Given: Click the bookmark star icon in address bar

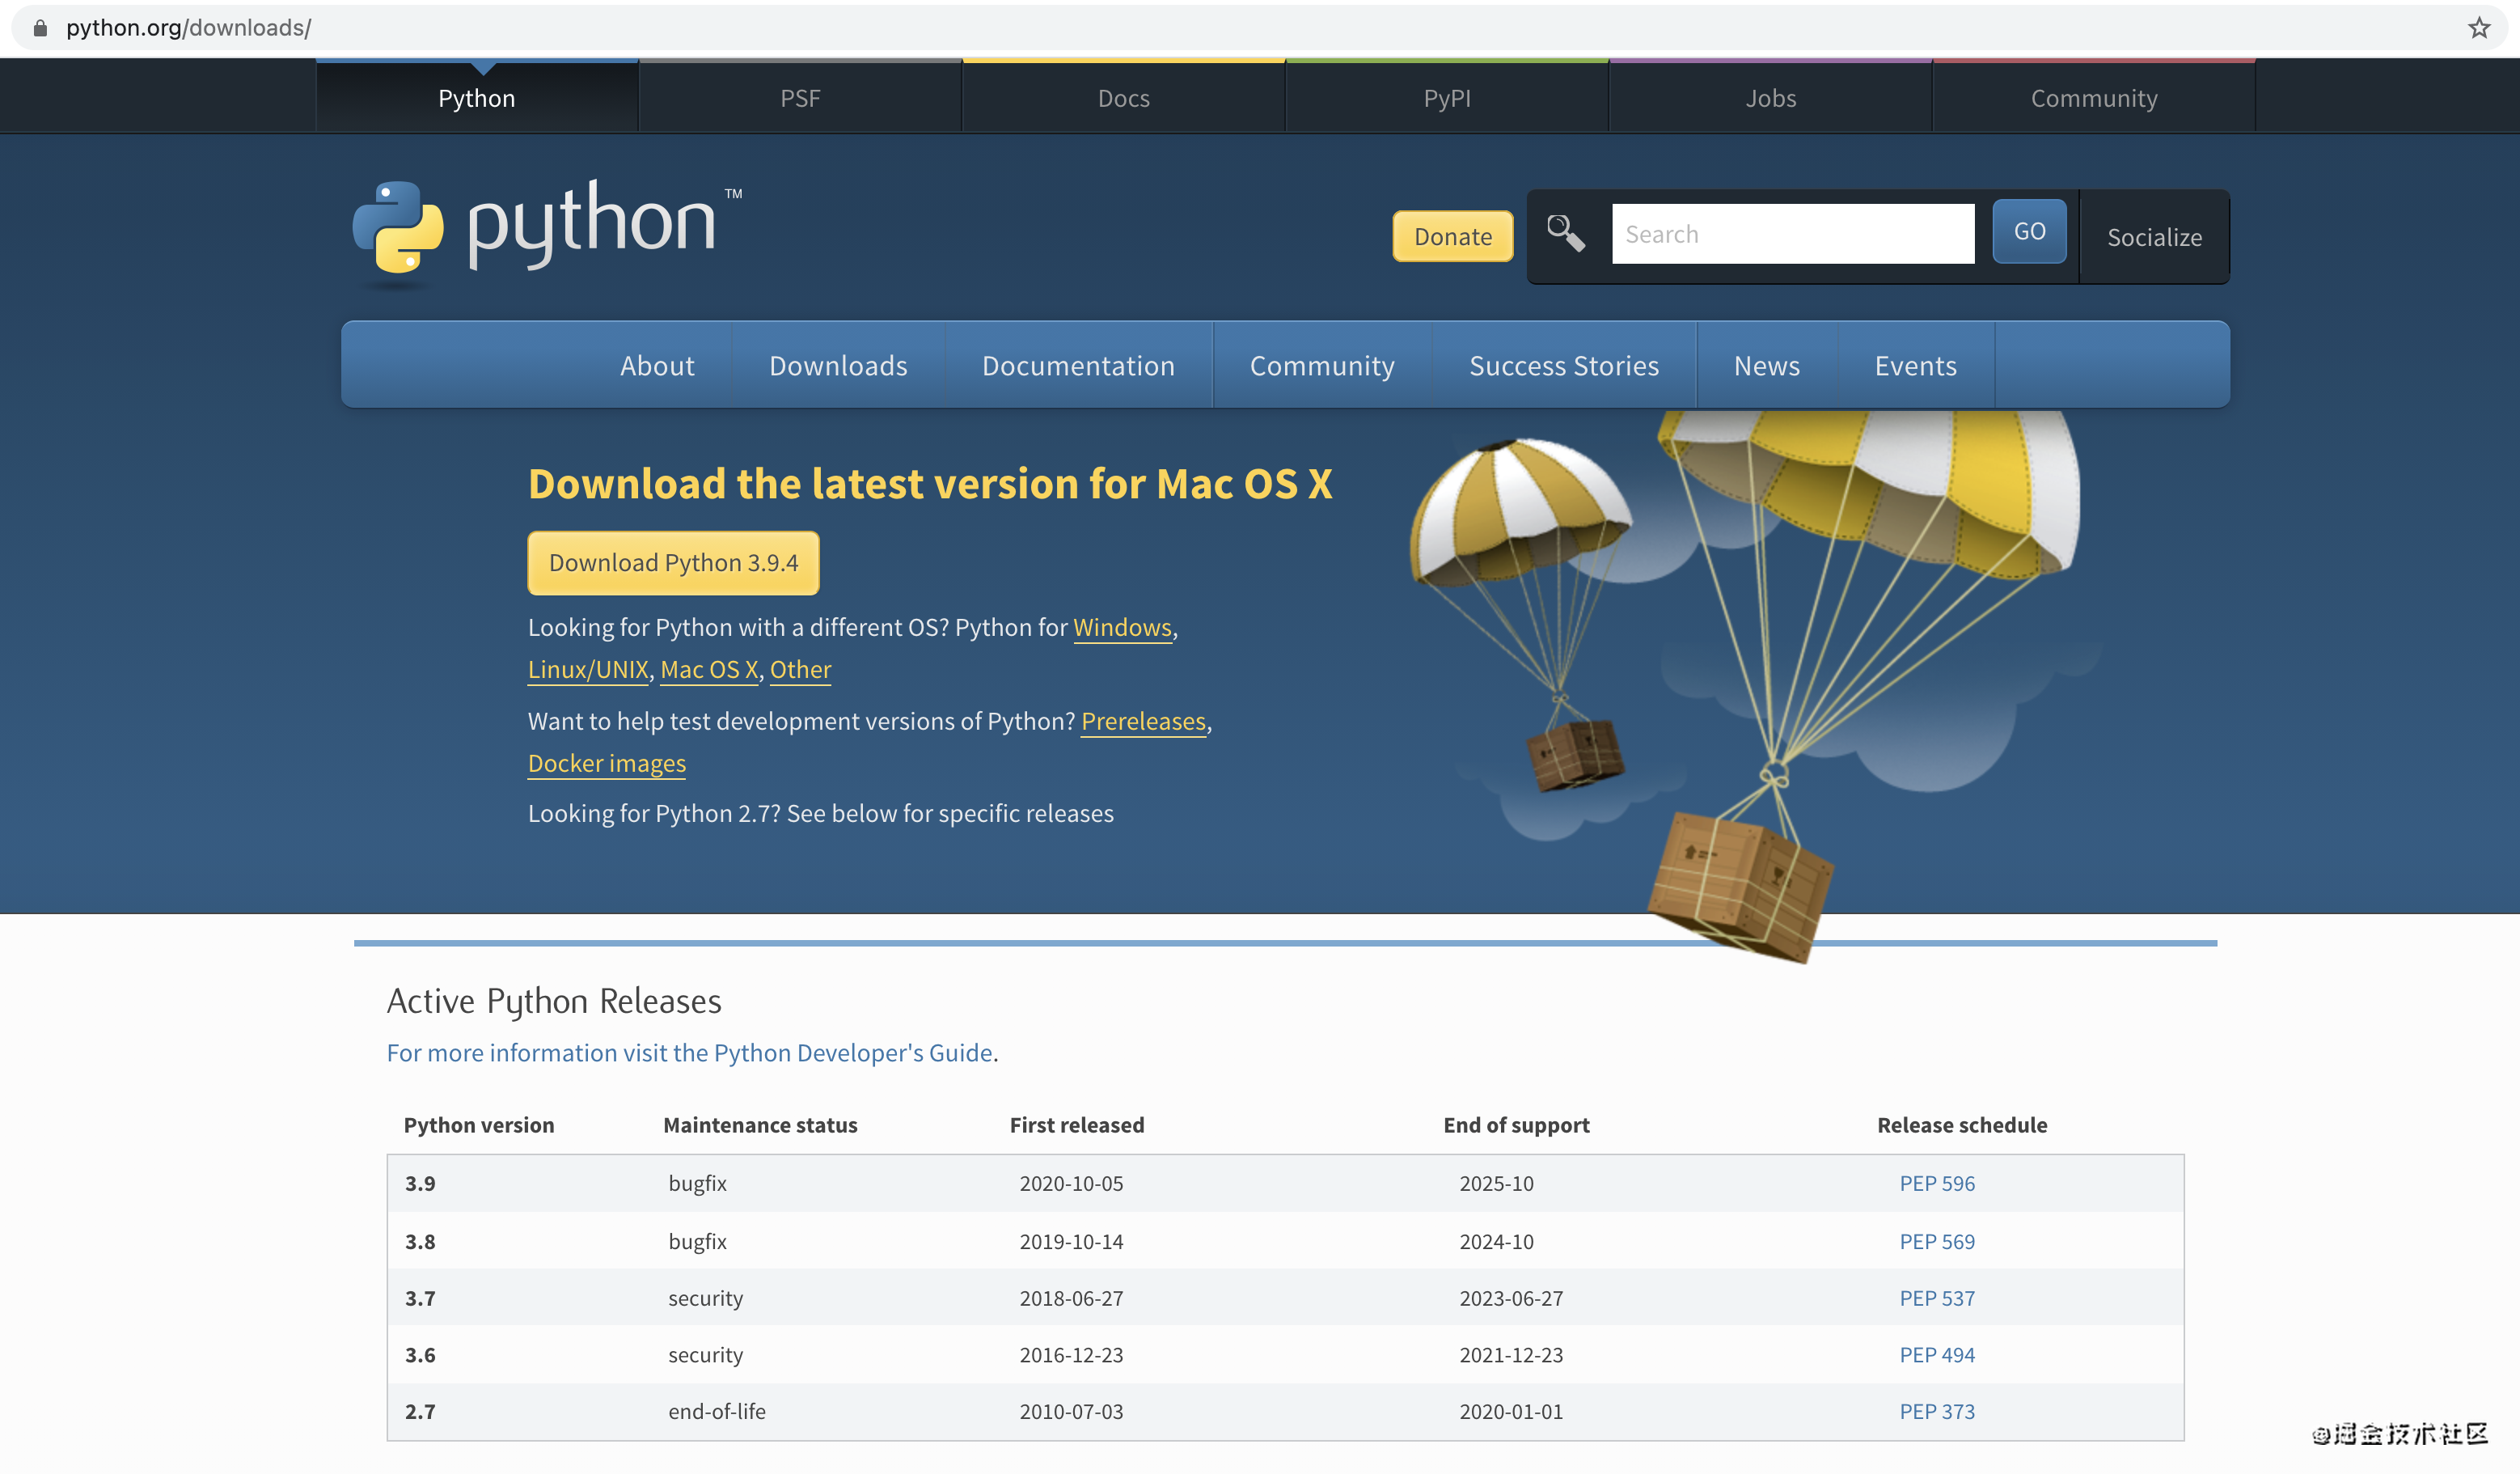Looking at the screenshot, I should click(2478, 28).
